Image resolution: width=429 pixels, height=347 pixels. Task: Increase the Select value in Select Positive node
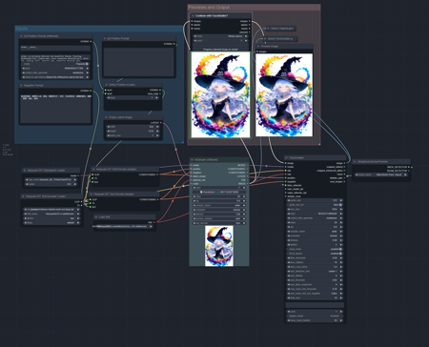[156, 98]
